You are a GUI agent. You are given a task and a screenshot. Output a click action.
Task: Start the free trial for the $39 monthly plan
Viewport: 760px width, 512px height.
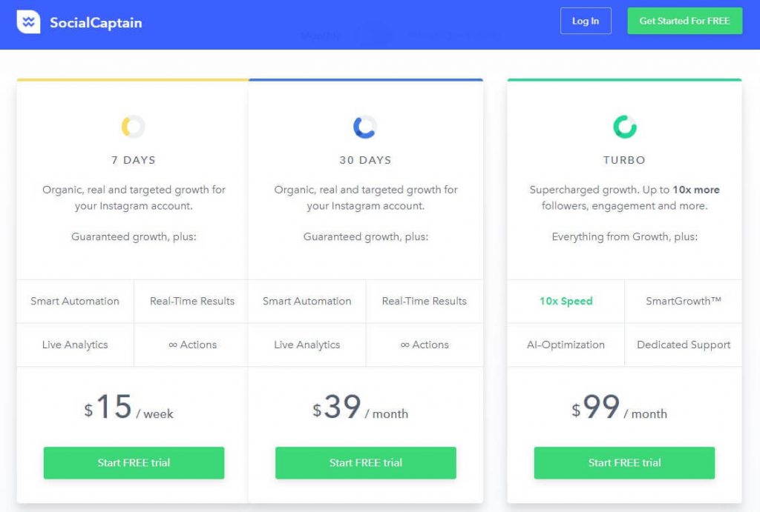point(365,463)
